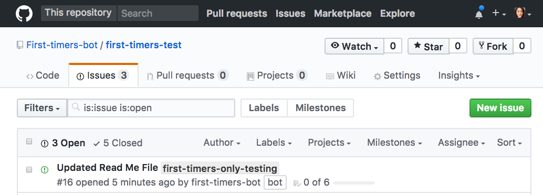Open the Wiki tab
The height and width of the screenshot is (195, 543).
tap(341, 75)
